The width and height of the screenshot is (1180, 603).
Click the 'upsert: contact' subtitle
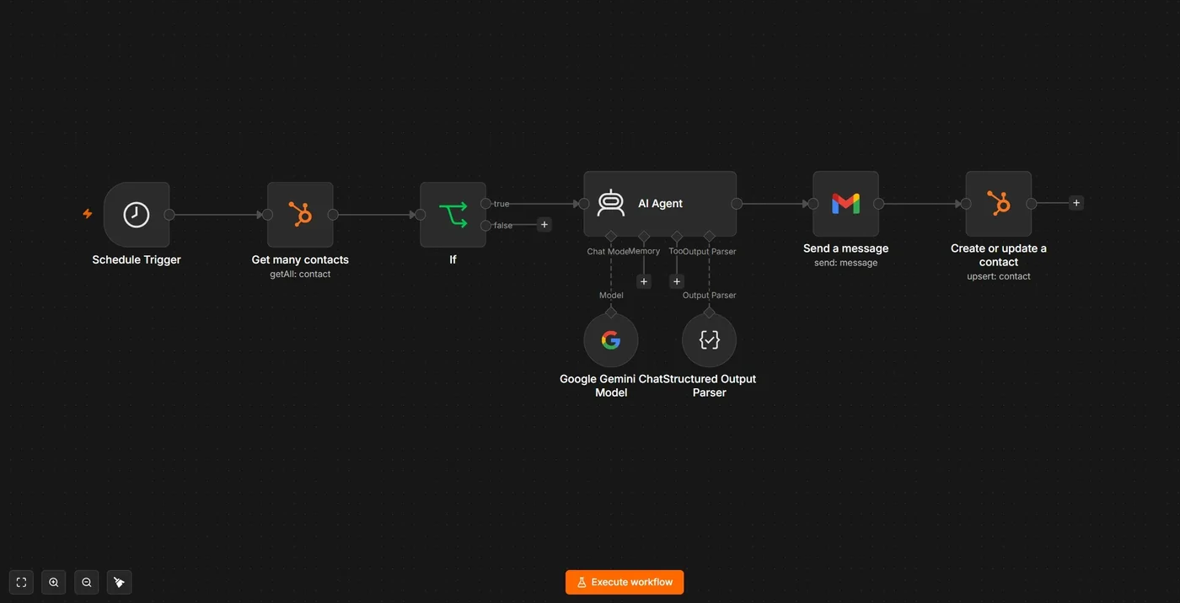999,276
